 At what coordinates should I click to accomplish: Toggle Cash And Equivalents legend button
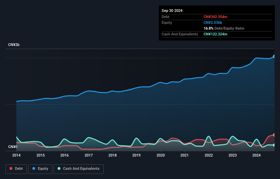coord(78,169)
